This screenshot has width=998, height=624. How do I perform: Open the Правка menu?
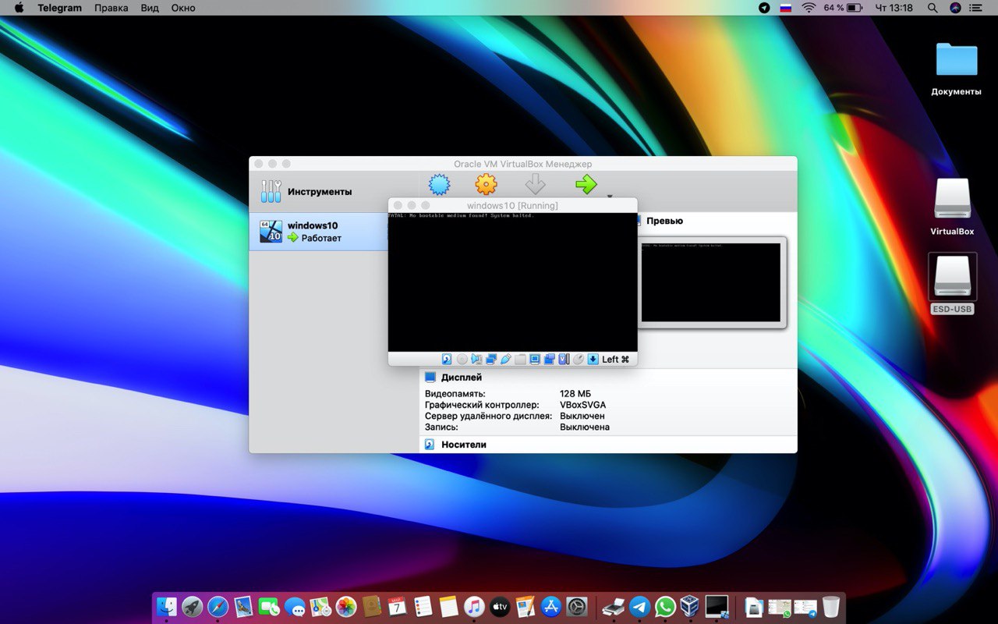click(x=111, y=8)
